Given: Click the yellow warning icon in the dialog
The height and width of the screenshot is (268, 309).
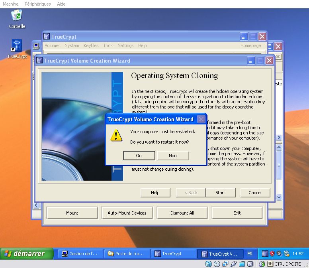Looking at the screenshot, I should 116,135.
